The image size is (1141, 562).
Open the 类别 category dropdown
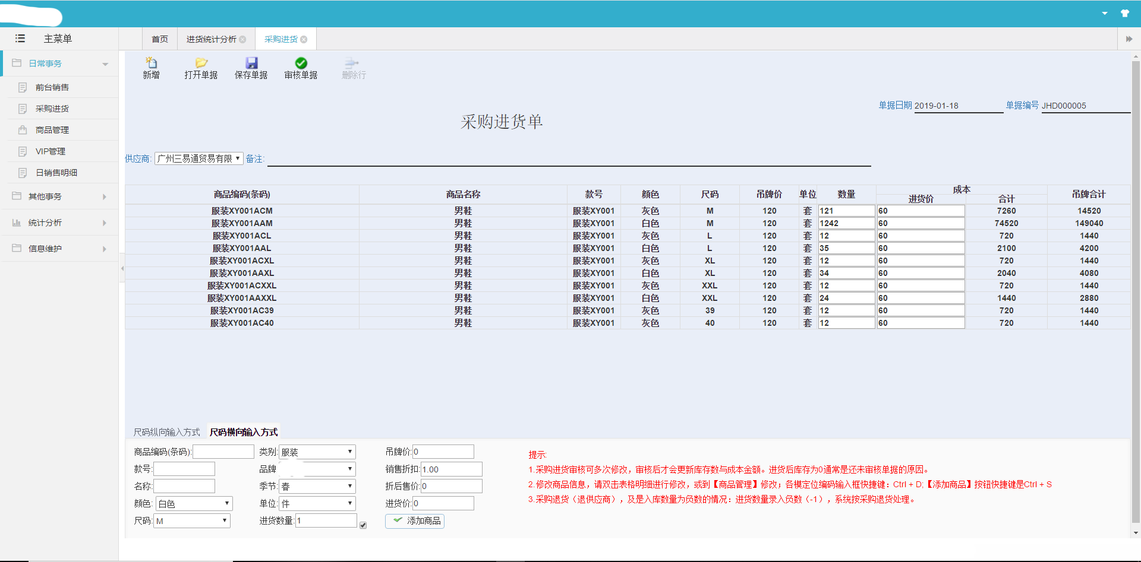point(317,452)
